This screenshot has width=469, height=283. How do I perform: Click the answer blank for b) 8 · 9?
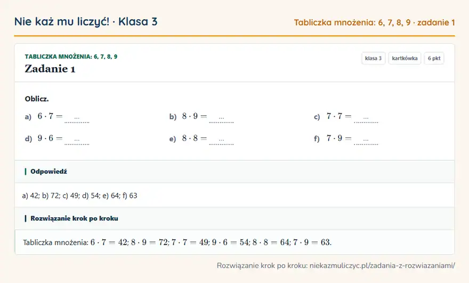click(221, 118)
